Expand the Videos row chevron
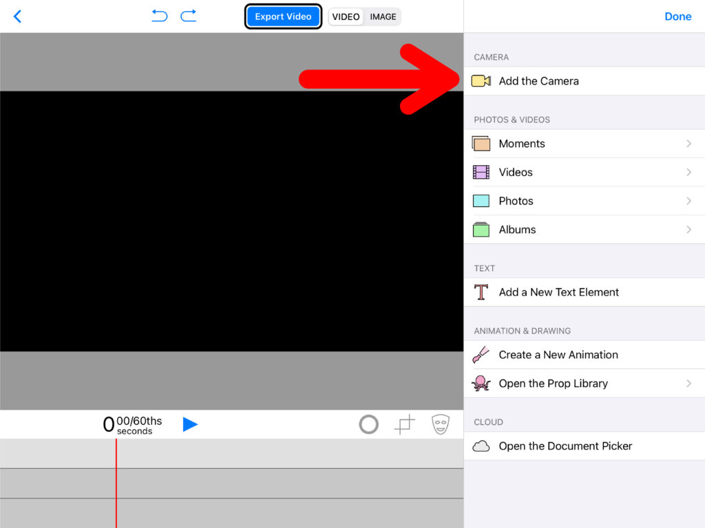 [688, 173]
